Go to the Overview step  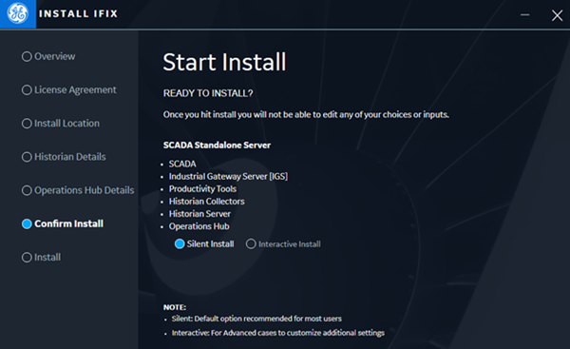pyautogui.click(x=48, y=56)
